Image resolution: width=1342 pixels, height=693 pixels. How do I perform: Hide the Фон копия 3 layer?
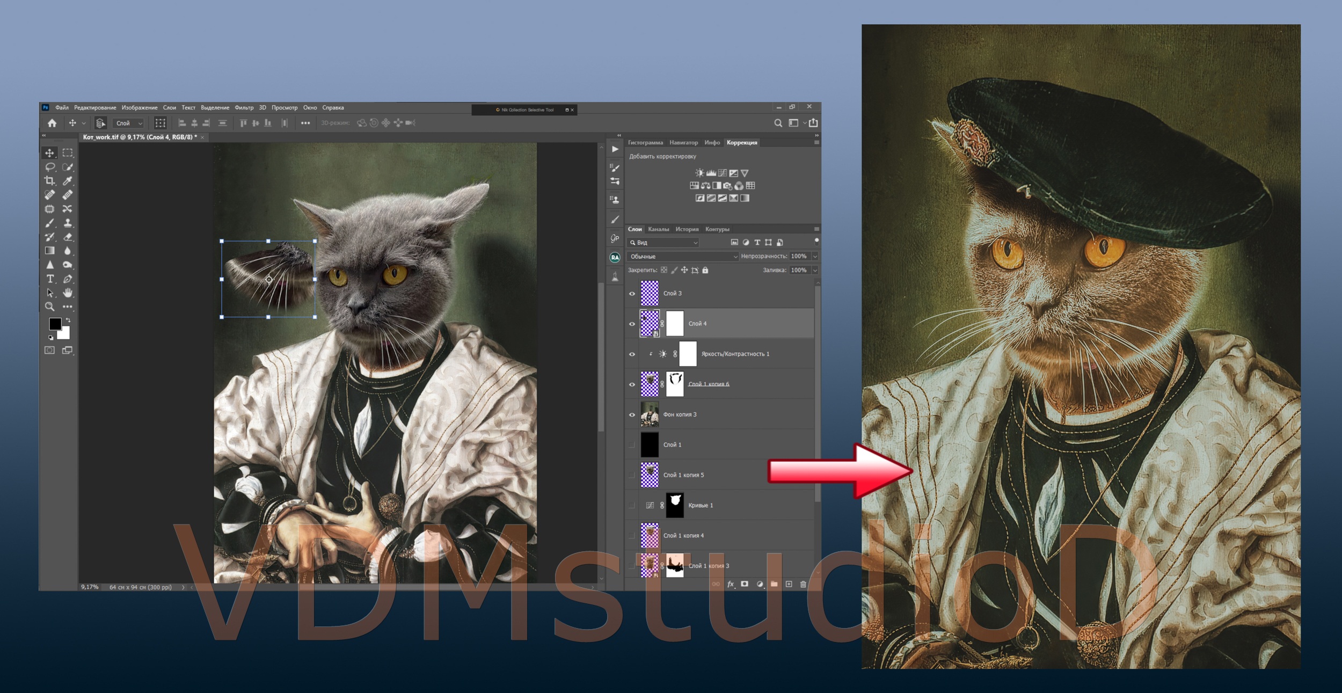coord(632,414)
